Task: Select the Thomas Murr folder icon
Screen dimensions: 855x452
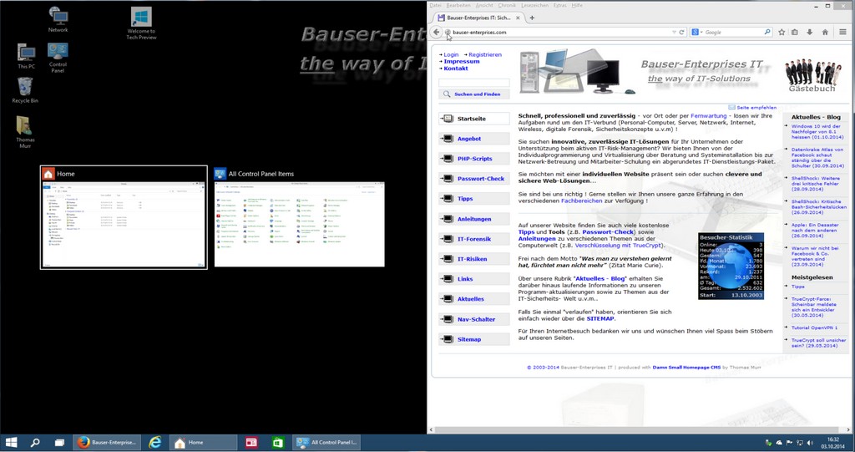Action: [x=25, y=132]
